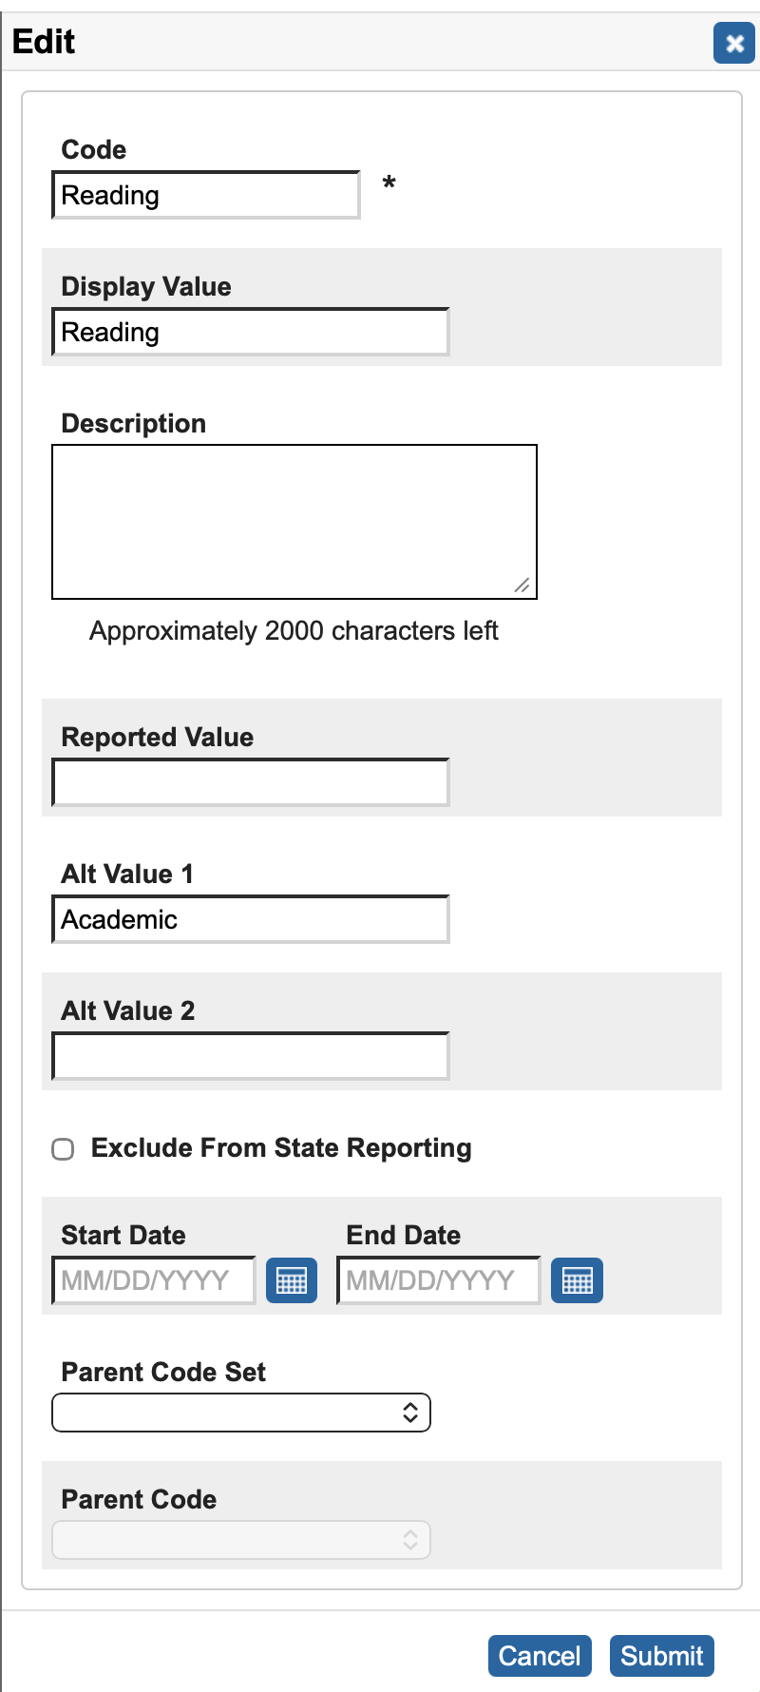
Task: Enable Exclude From State Reporting checkbox
Action: coord(63,1149)
